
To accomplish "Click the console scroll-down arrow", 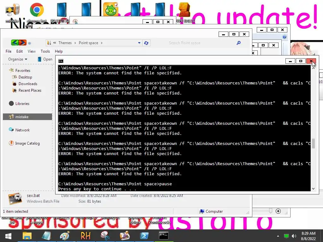I will 313,189.
